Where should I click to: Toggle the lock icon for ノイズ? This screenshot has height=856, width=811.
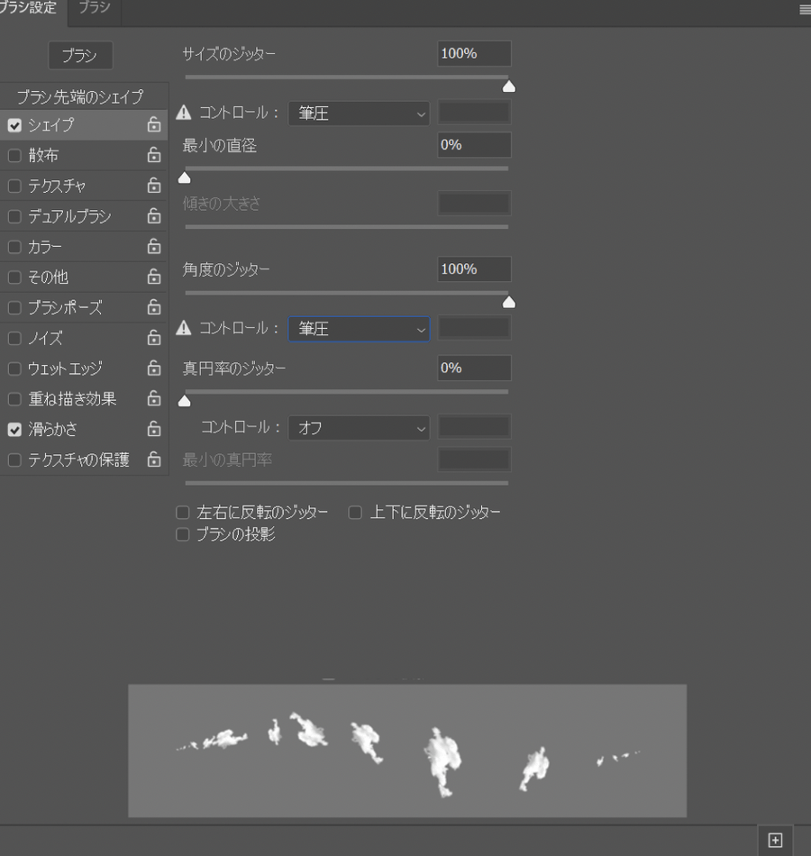point(154,338)
